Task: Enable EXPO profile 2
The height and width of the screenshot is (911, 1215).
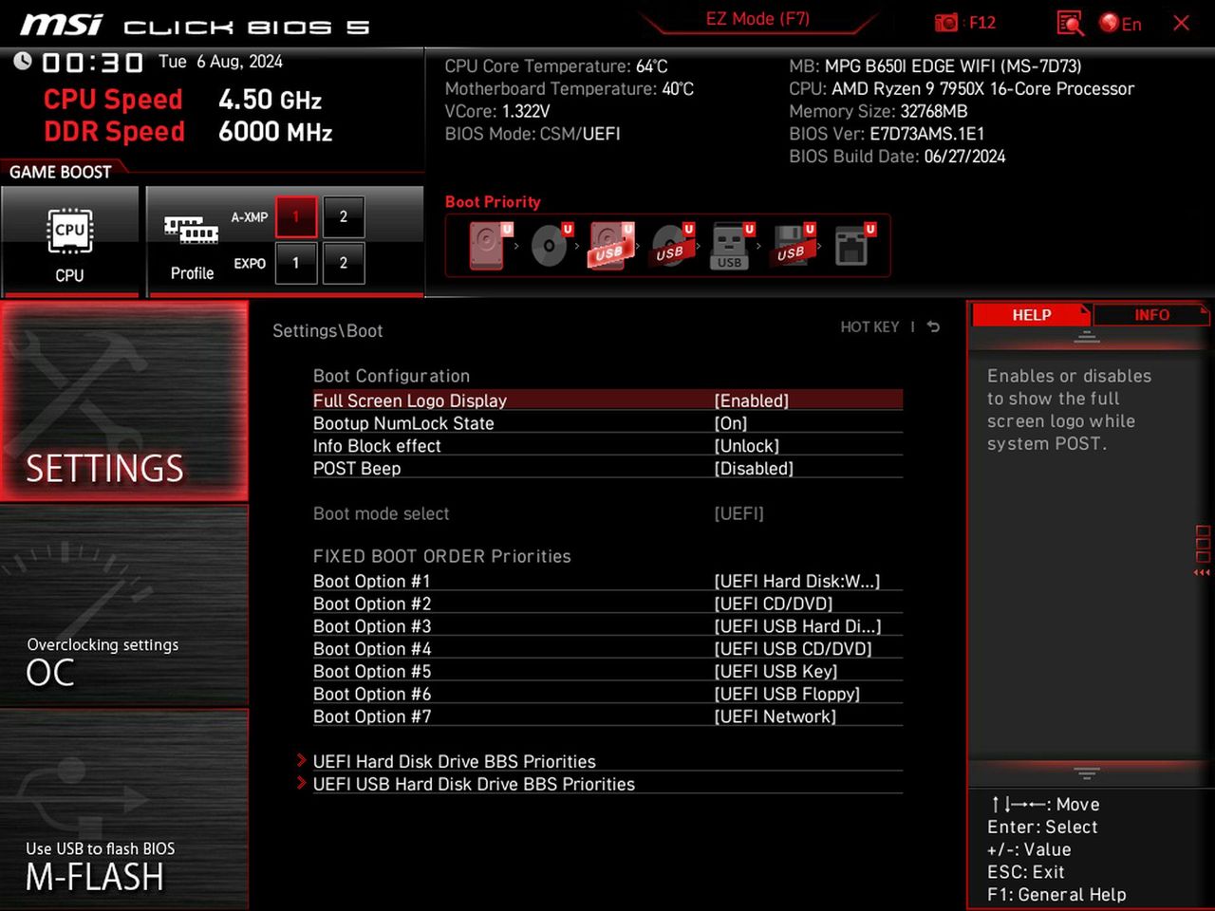Action: pos(344,263)
